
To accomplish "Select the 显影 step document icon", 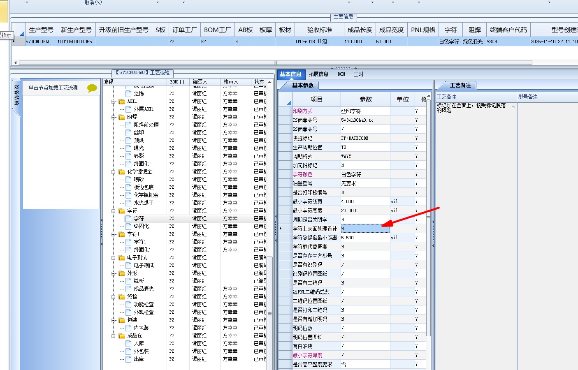I will 128,156.
